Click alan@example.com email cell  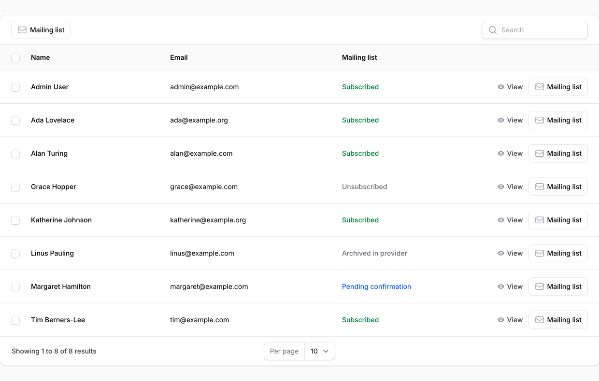tap(201, 153)
